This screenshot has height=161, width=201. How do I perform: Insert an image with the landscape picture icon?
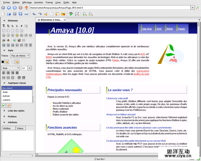pyautogui.click(x=15, y=40)
